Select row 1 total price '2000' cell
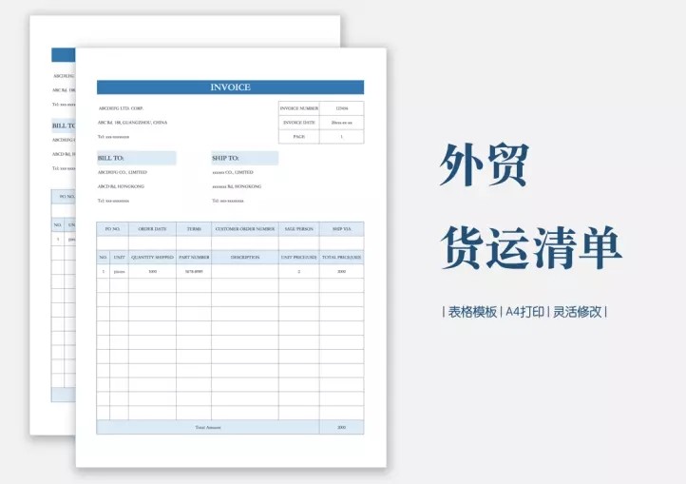 click(342, 272)
